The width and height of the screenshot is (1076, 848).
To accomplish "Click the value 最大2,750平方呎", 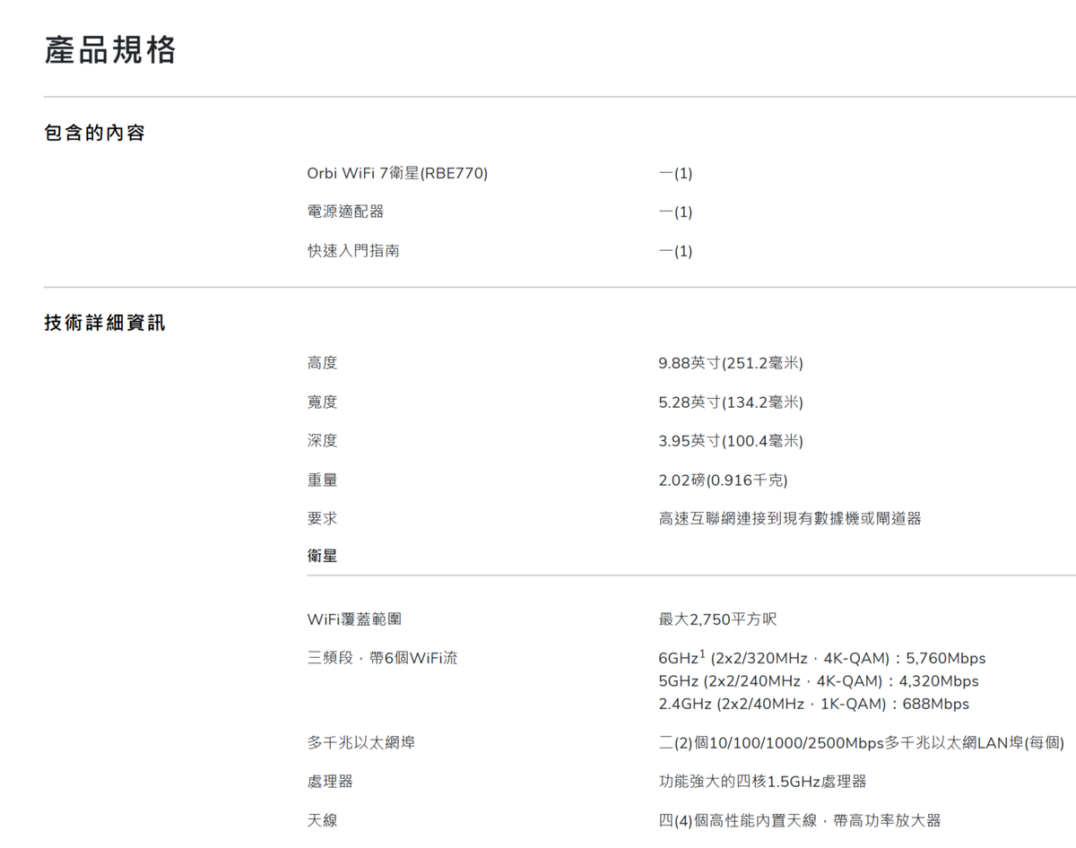I will pos(717,619).
